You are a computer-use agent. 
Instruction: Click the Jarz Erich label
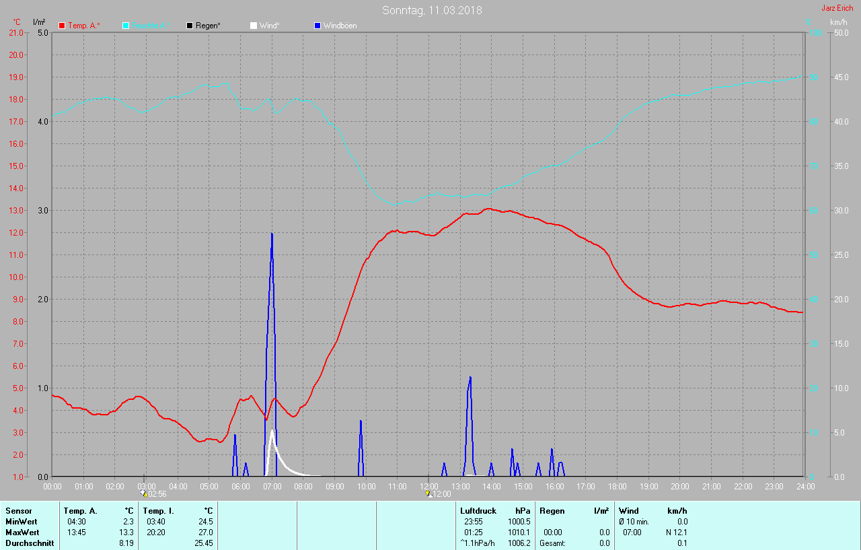point(837,8)
